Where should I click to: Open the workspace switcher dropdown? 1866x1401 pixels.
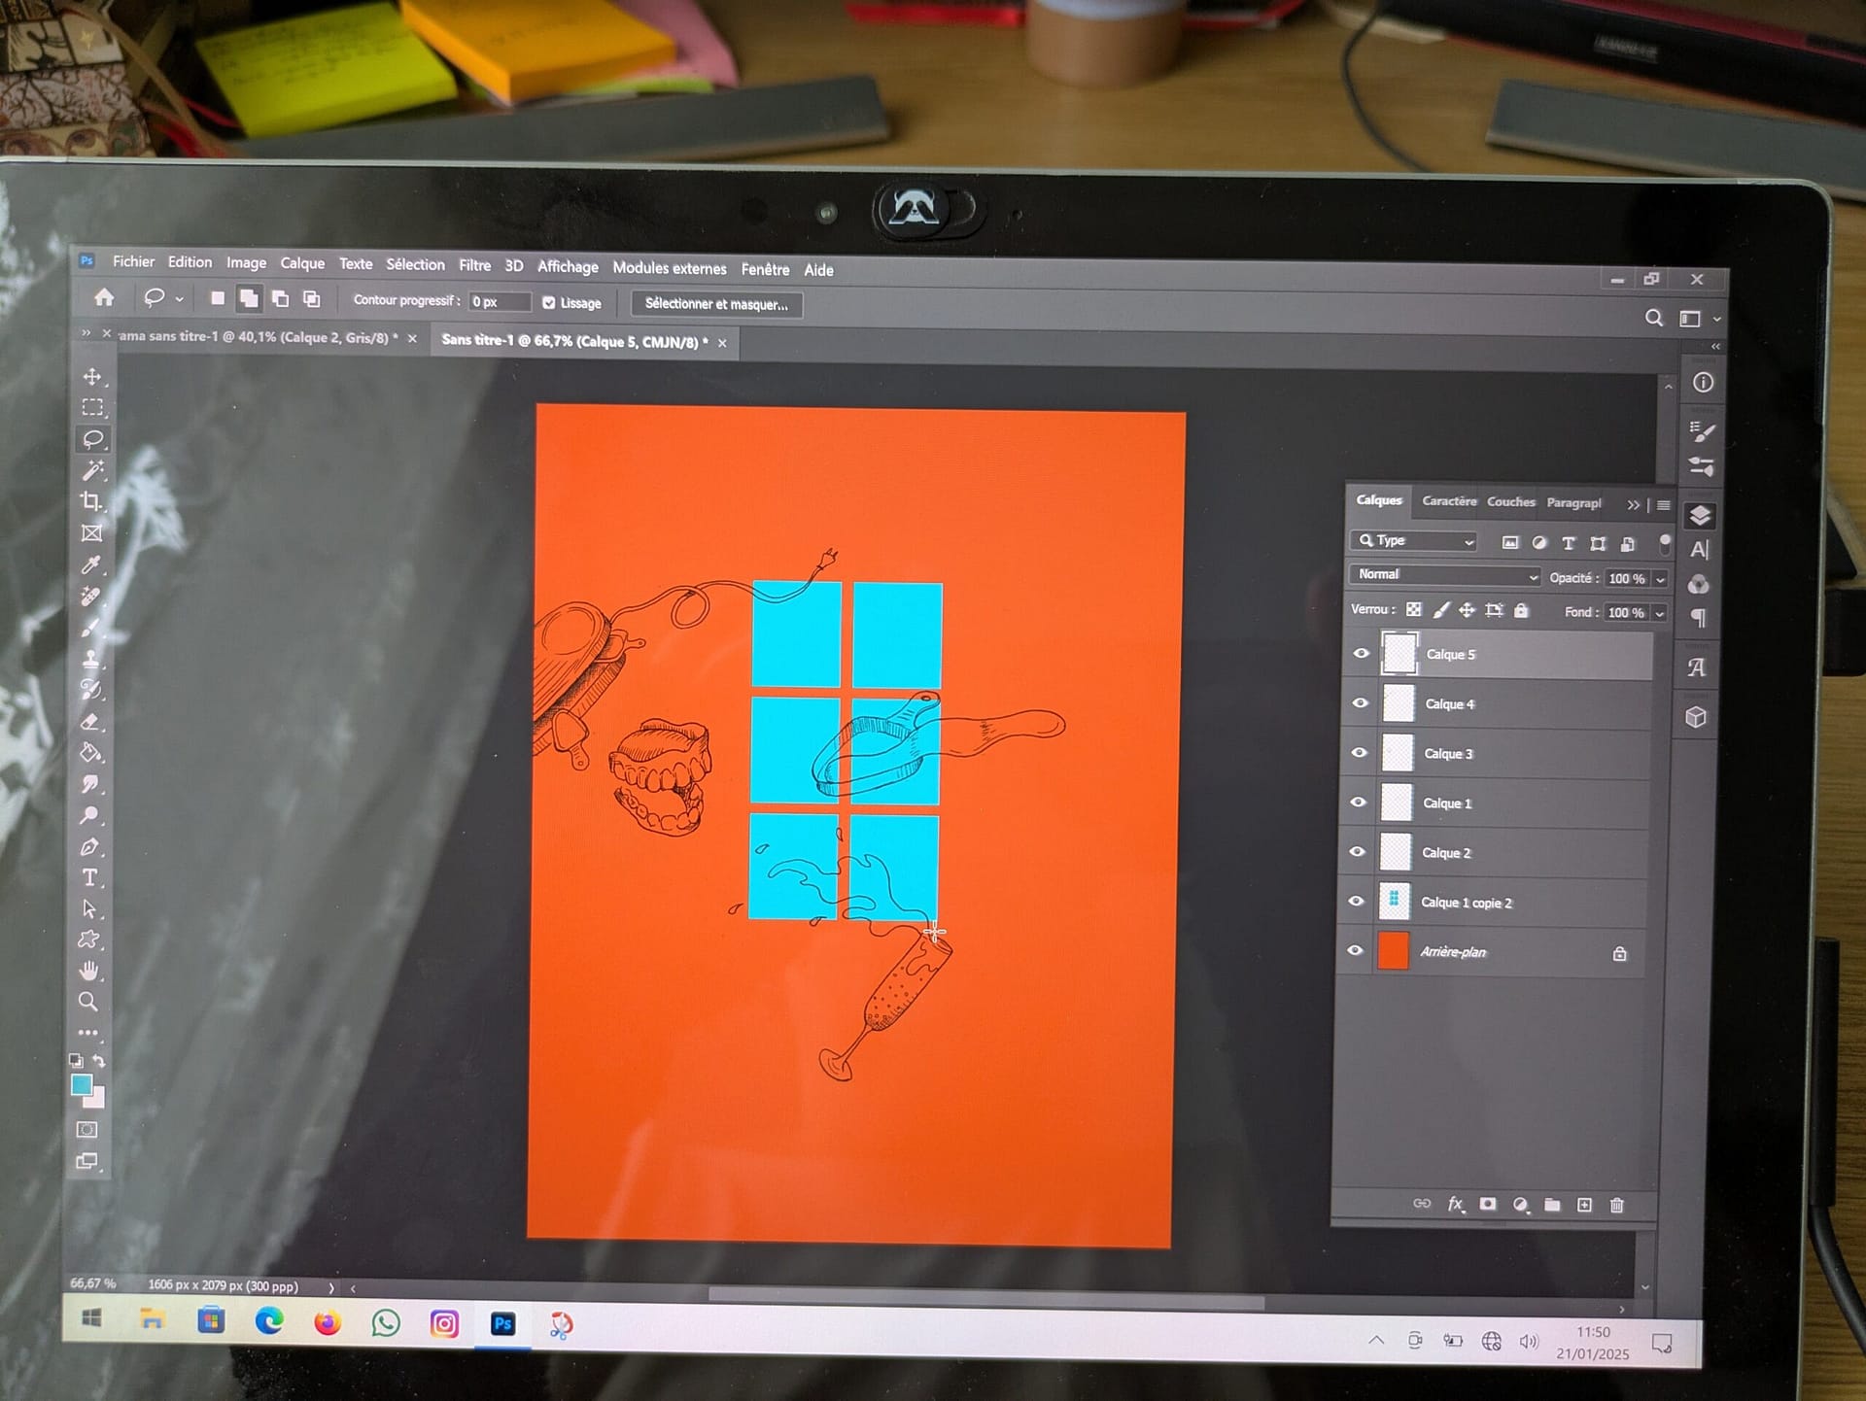click(1717, 319)
